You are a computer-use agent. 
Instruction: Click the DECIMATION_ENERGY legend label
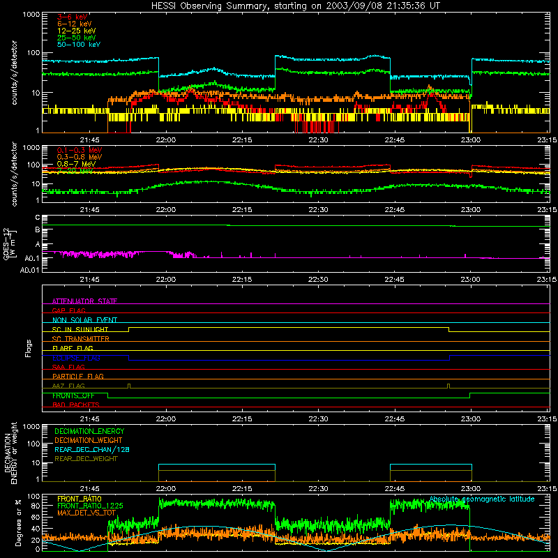pyautogui.click(x=89, y=431)
